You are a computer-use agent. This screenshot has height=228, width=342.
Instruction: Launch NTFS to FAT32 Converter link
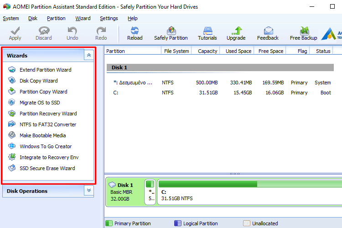(x=48, y=124)
